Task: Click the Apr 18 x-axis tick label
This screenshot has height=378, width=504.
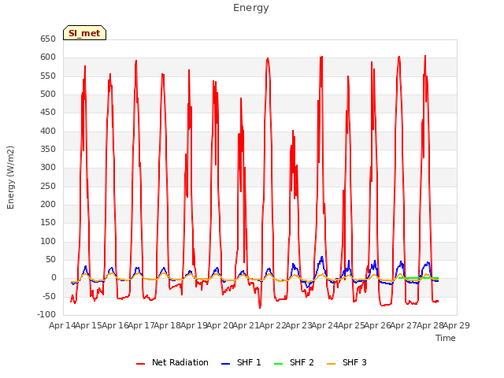Action: (x=167, y=325)
